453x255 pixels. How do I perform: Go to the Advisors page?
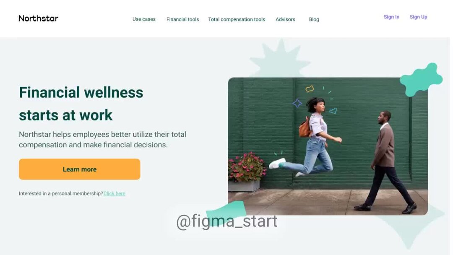(x=286, y=19)
